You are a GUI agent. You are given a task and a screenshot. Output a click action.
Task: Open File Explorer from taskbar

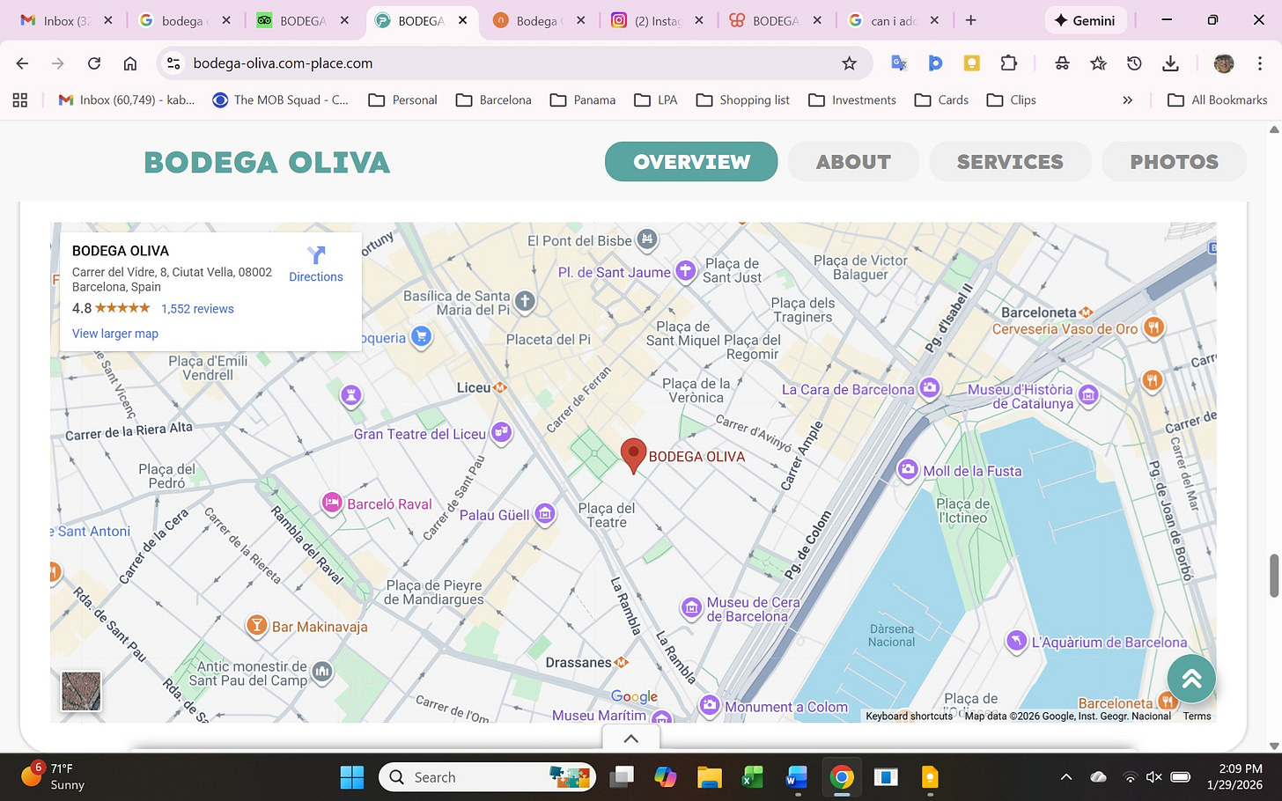point(709,777)
